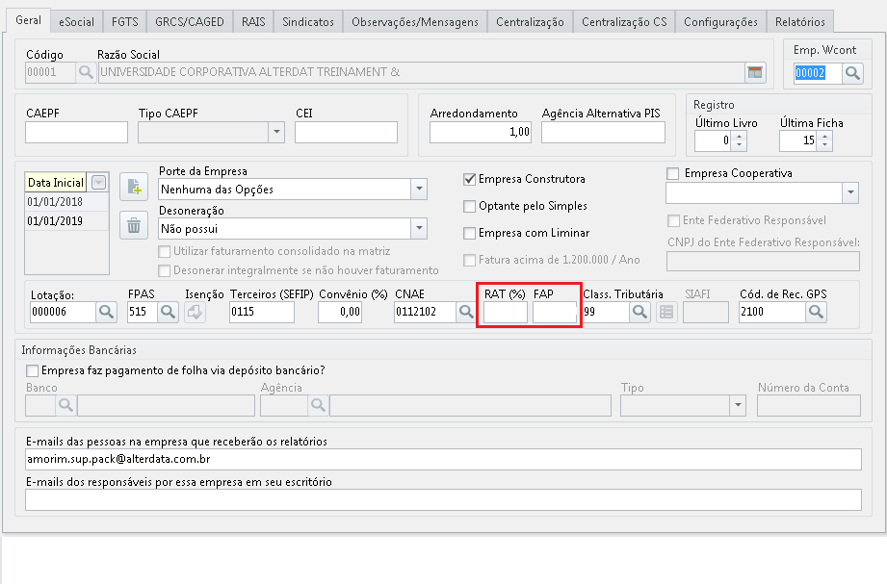Select date row 01/01/2018
Image resolution: width=887 pixels, height=584 pixels.
[66, 202]
